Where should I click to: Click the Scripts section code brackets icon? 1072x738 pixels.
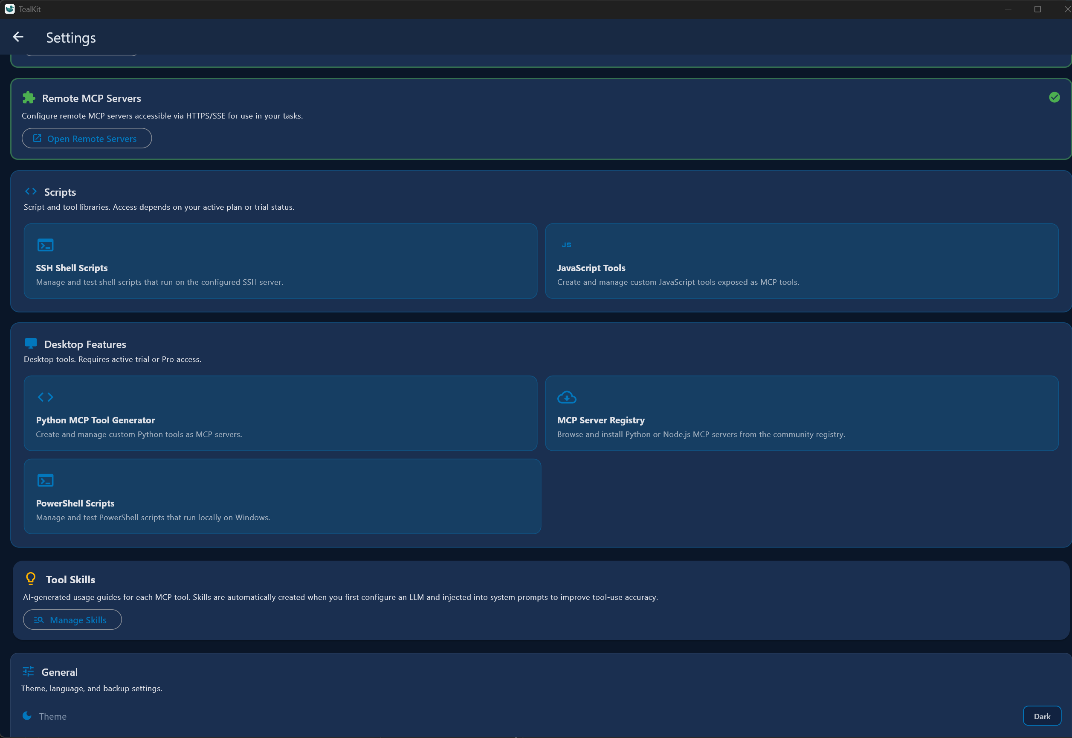point(31,191)
